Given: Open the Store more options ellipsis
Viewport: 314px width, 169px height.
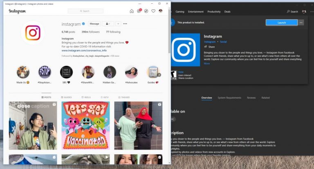Looking at the screenshot, I should [312, 11].
